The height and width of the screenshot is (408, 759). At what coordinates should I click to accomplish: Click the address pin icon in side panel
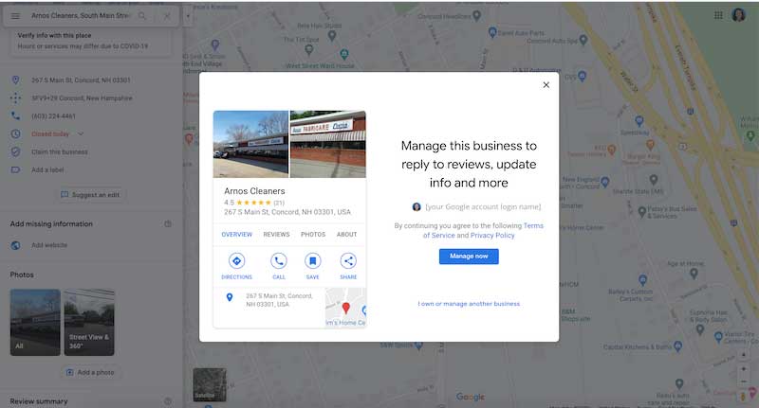[15, 80]
